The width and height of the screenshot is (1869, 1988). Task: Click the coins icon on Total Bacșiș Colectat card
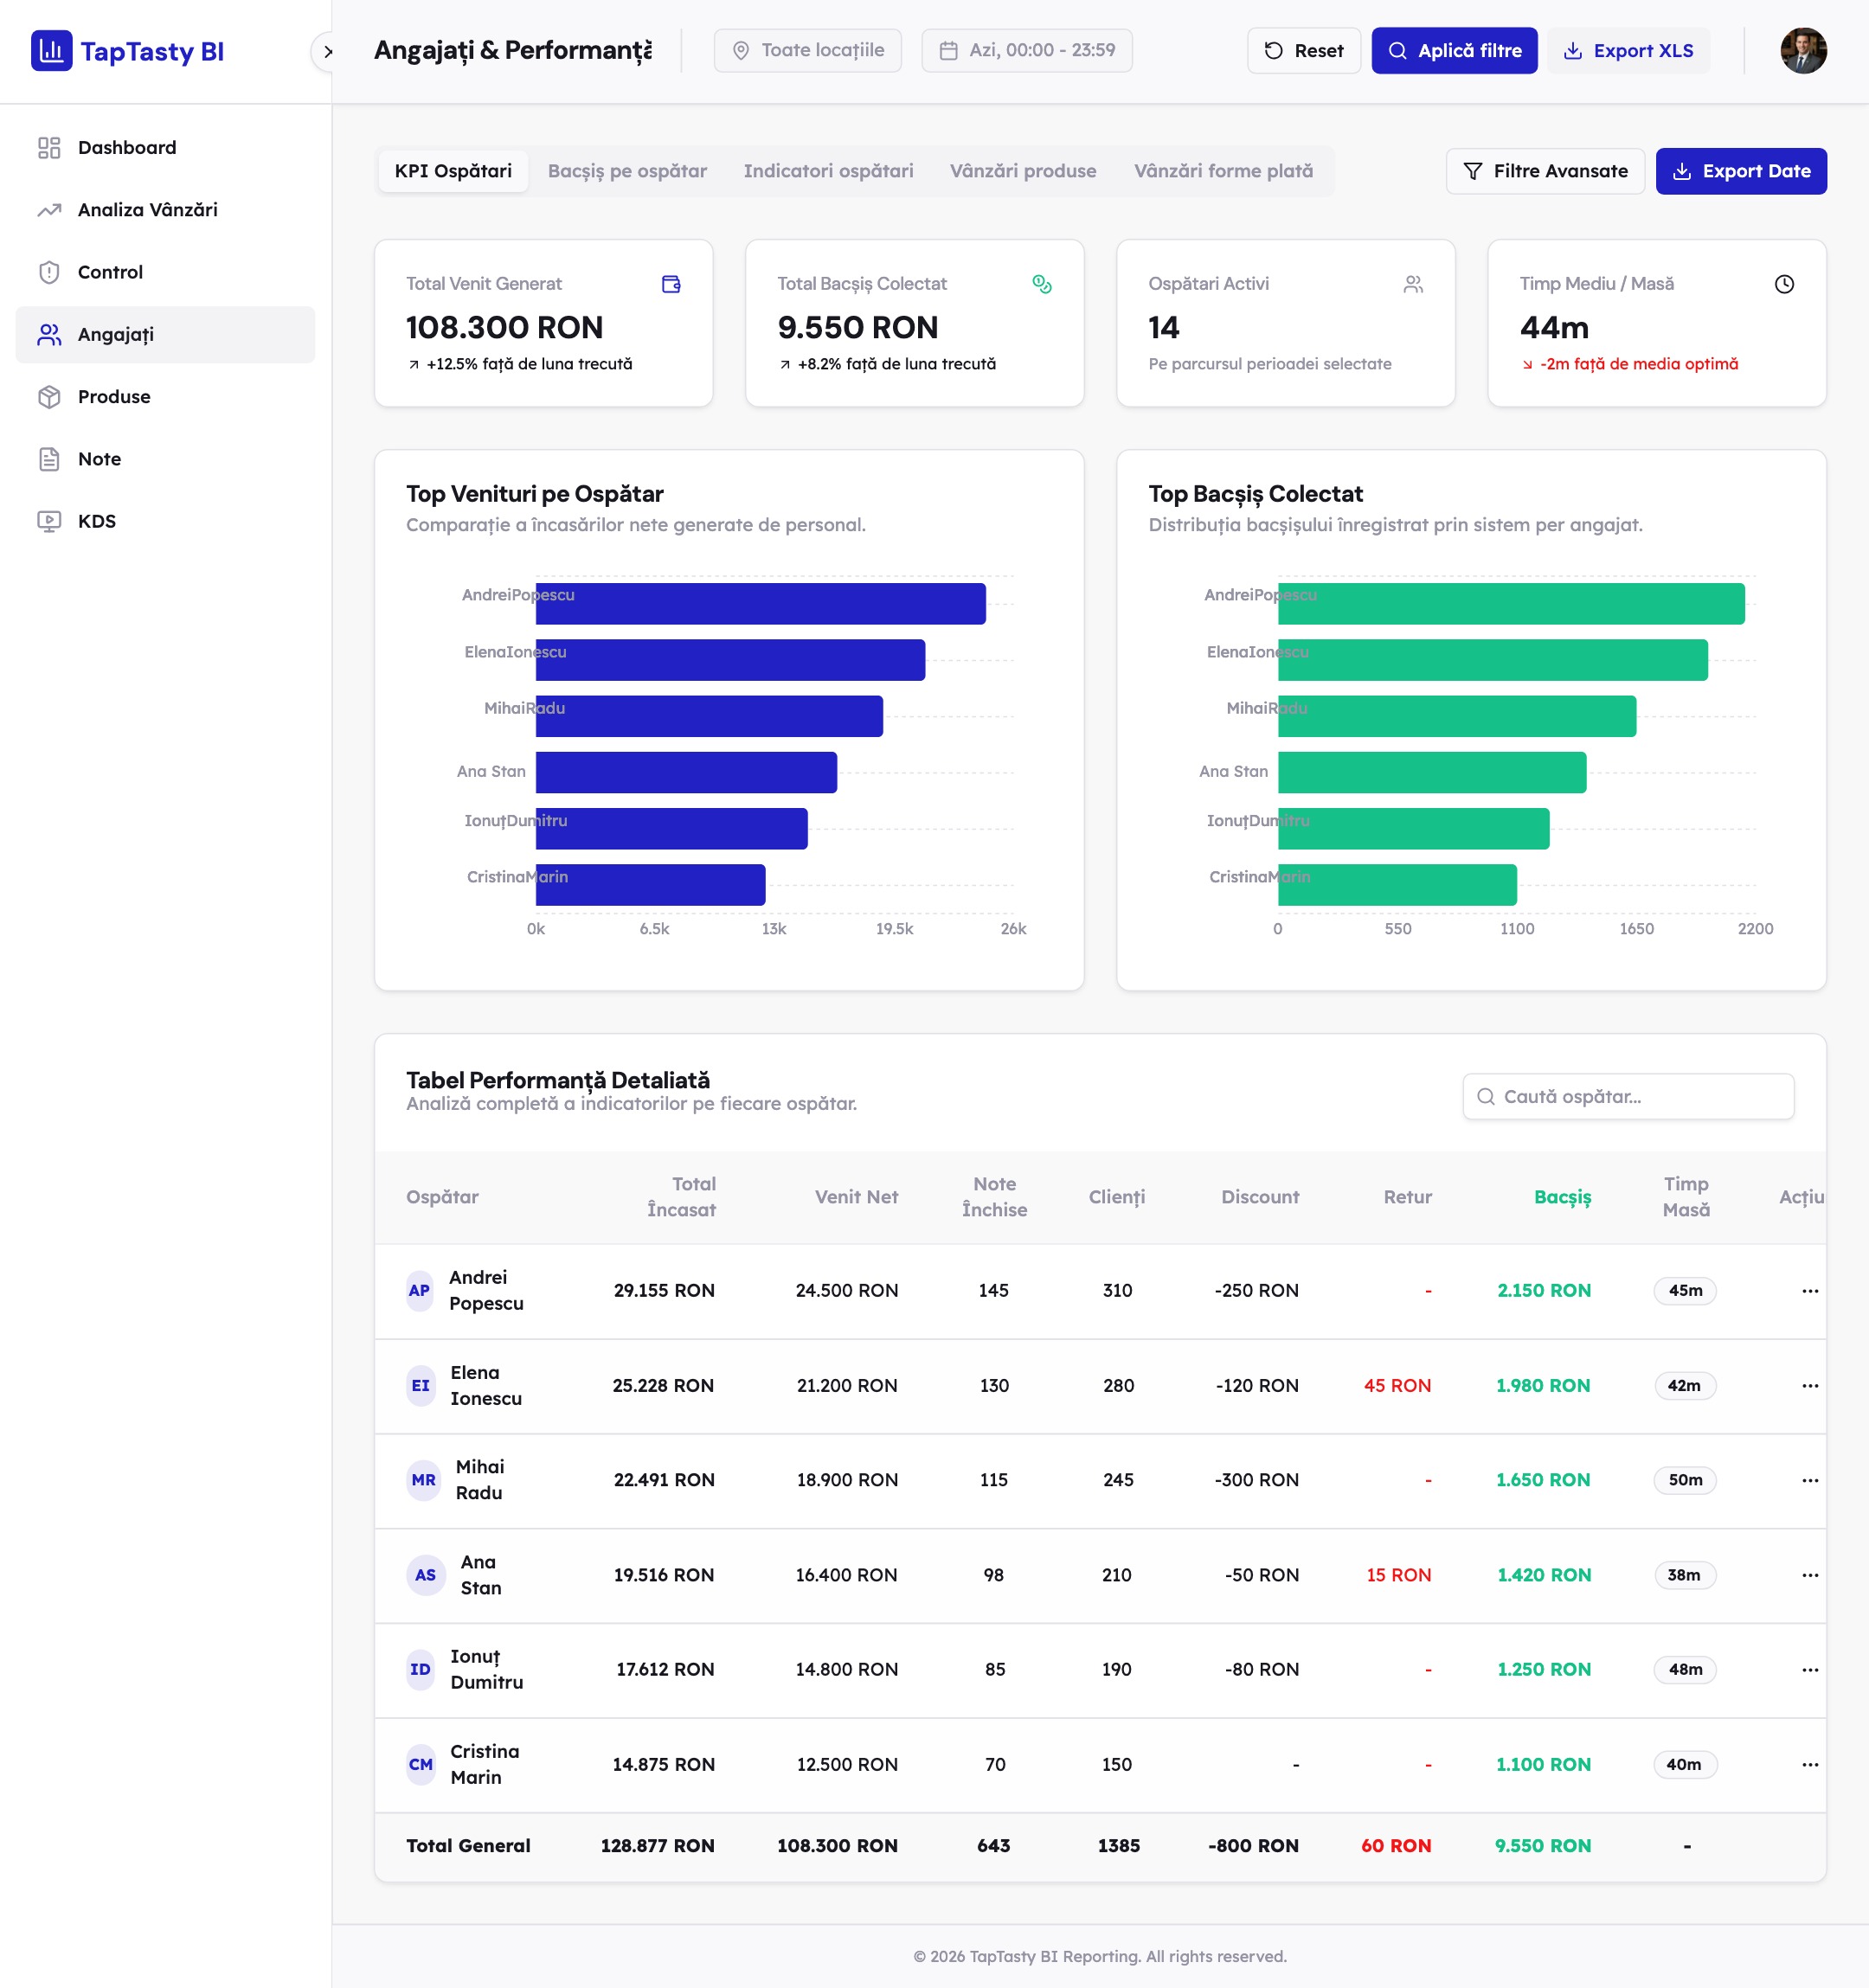pyautogui.click(x=1042, y=284)
